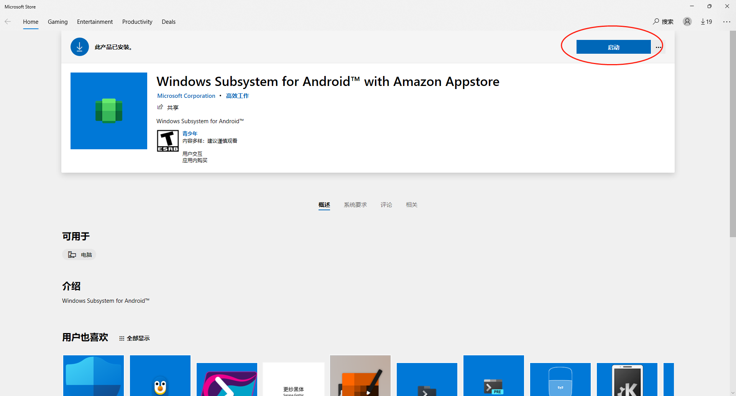Screen dimensions: 736x396
Task: Launch the app via 启动 button
Action: pos(613,47)
